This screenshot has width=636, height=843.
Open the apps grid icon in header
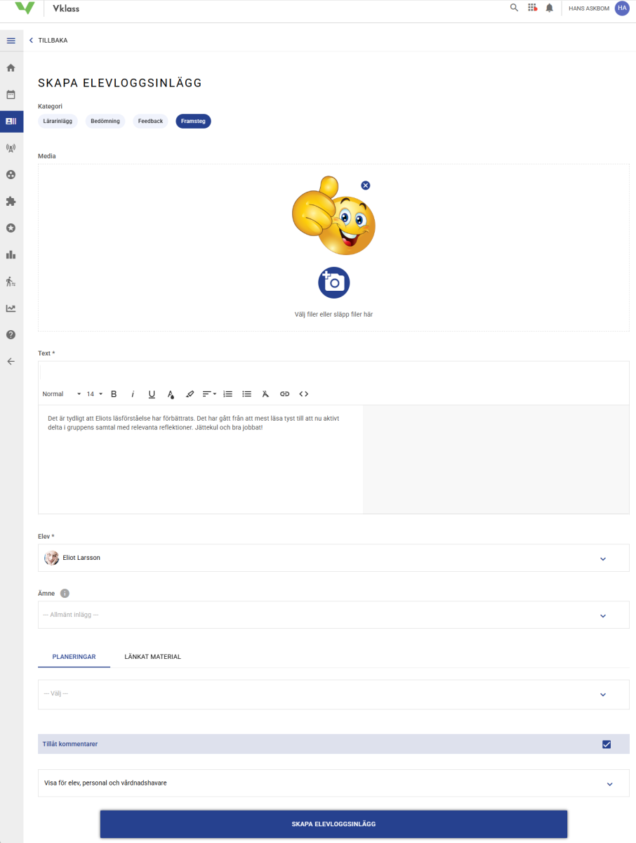pyautogui.click(x=532, y=8)
